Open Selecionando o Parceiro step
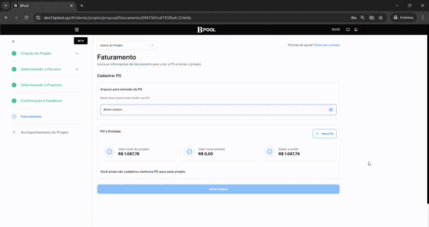 tap(41, 69)
